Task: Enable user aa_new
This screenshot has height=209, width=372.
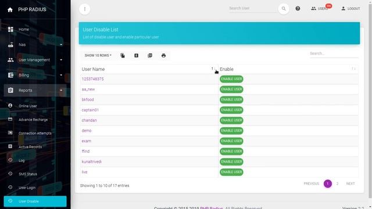Action: 231,89
